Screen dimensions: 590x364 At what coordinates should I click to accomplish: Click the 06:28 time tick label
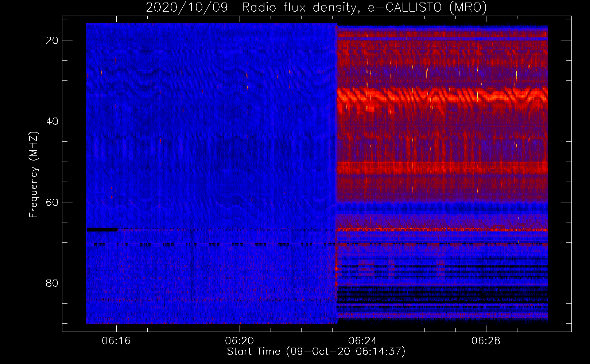click(486, 341)
